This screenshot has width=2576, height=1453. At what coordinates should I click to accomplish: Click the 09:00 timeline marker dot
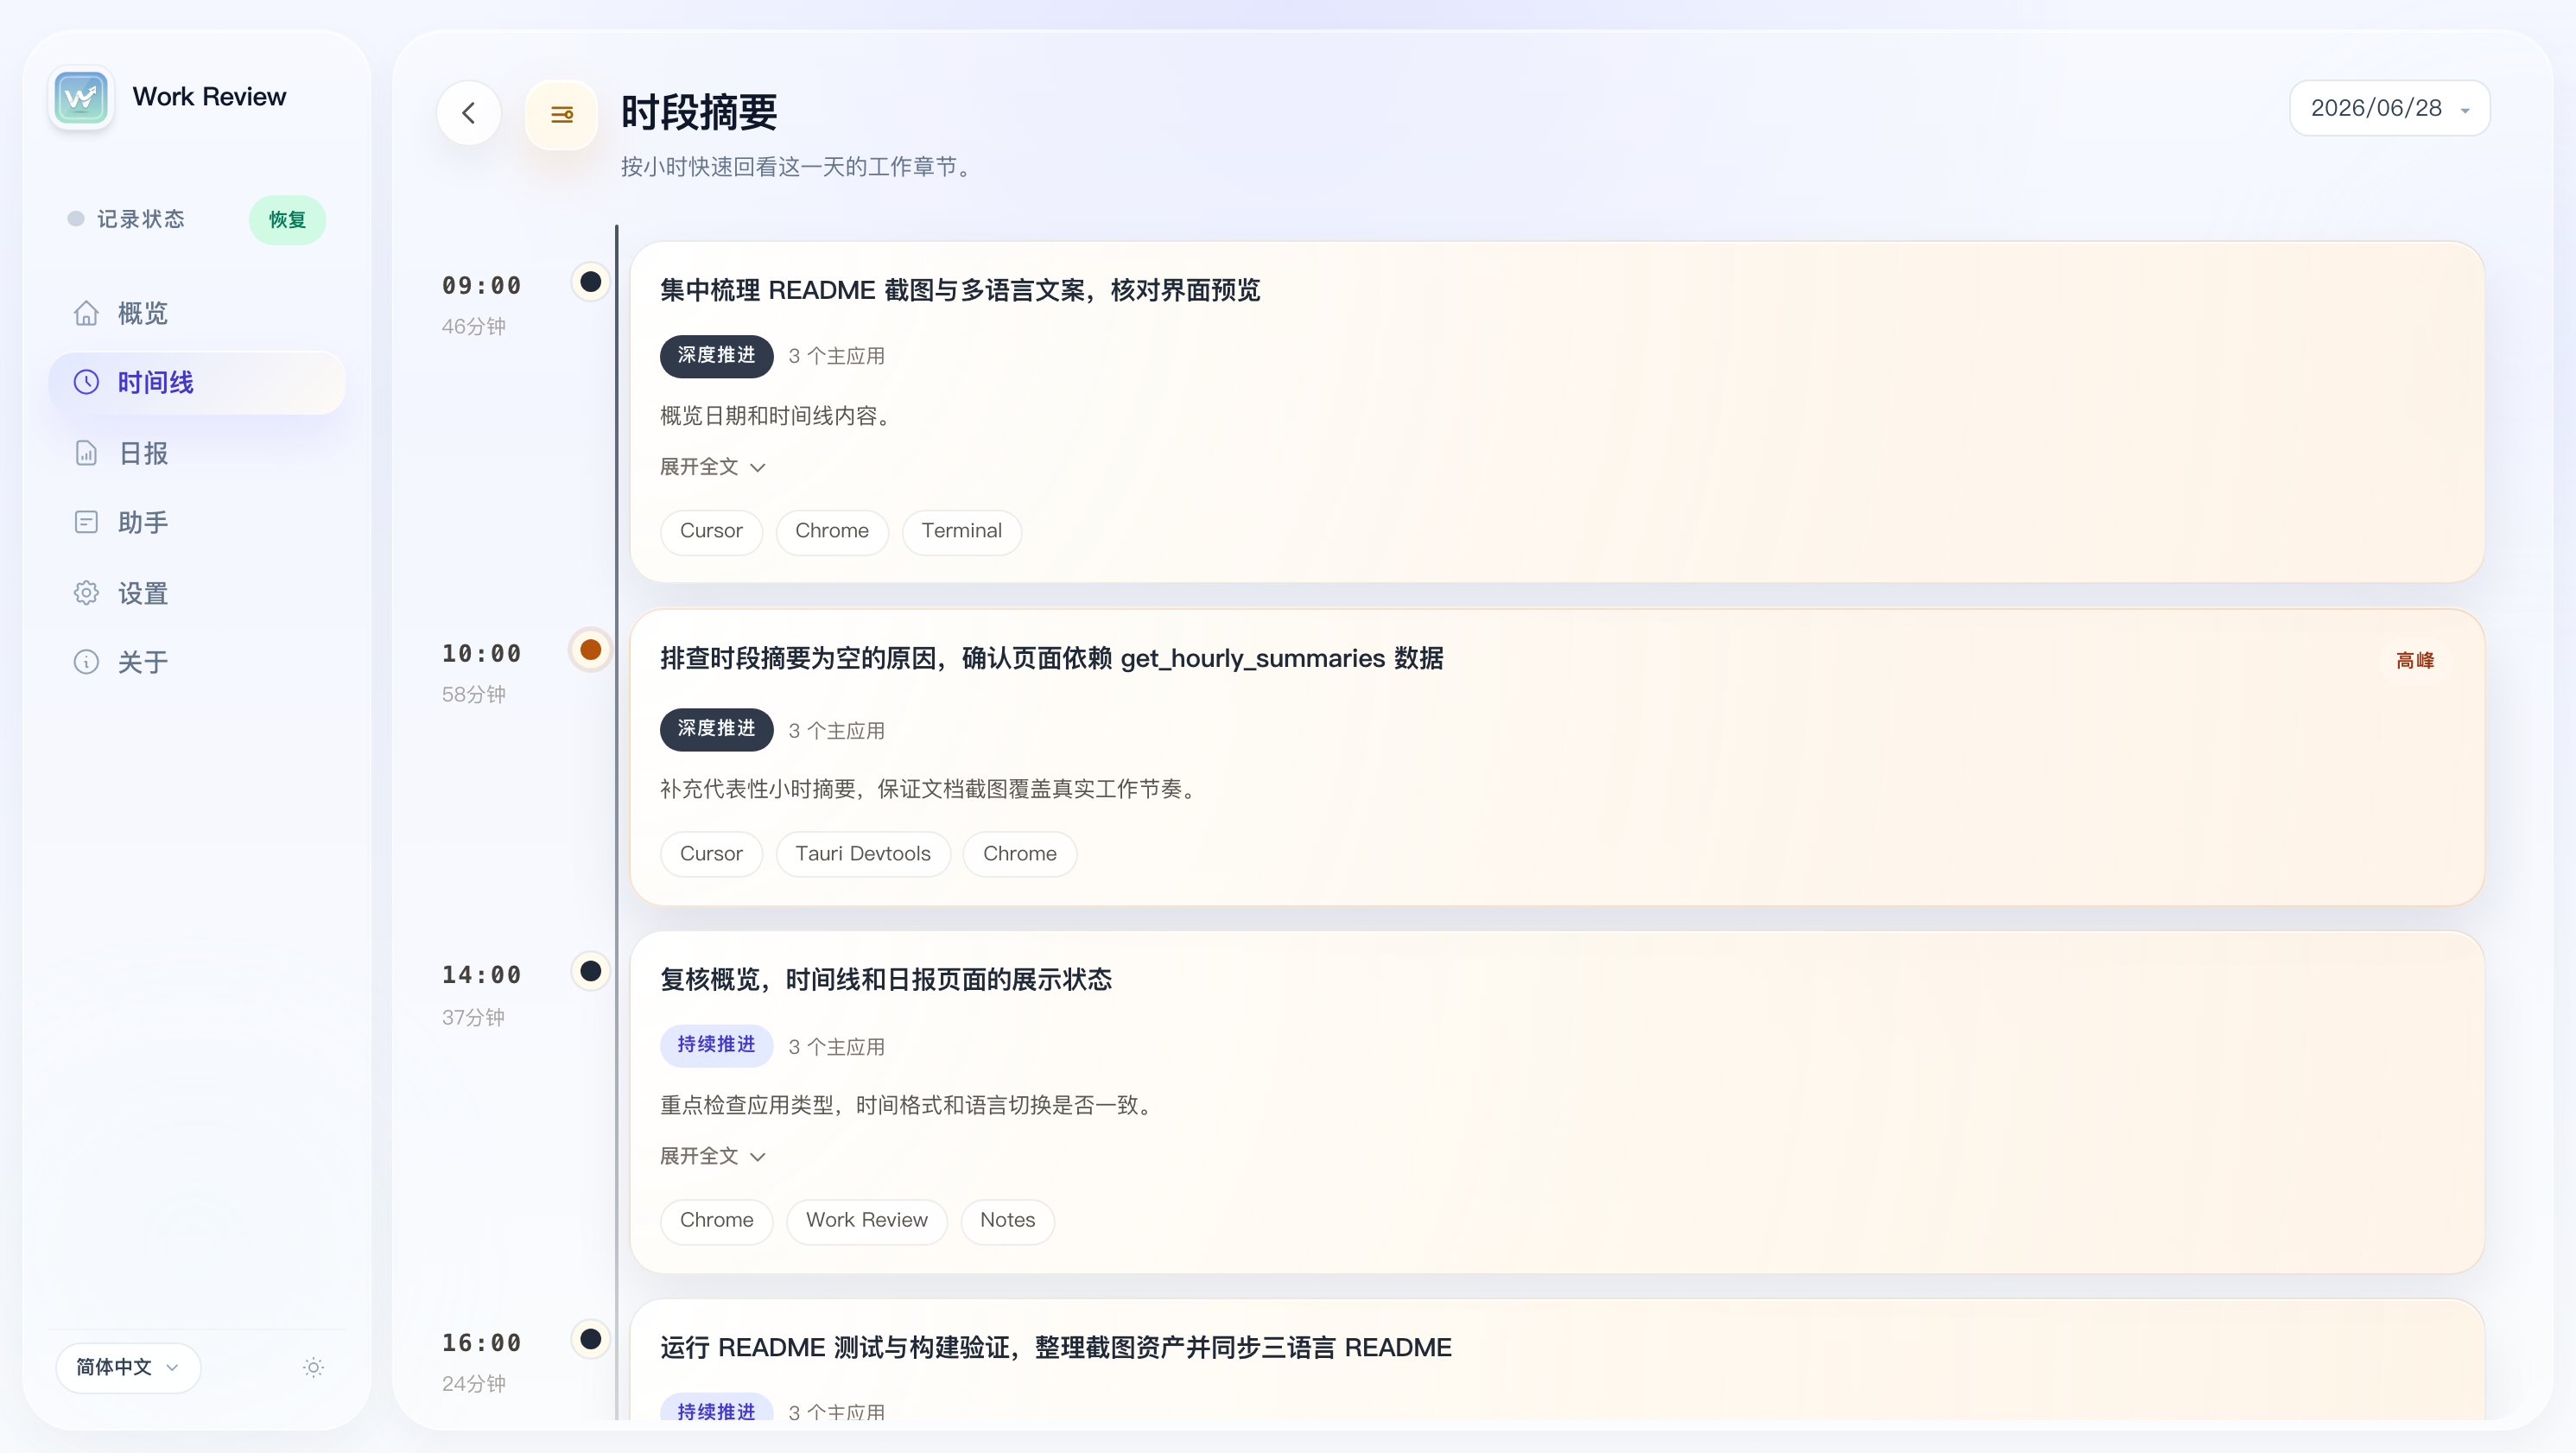[x=591, y=282]
